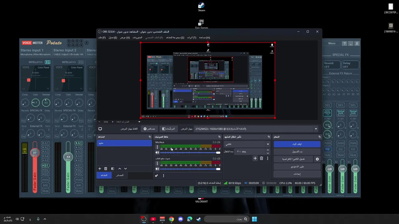Viewport: 399px width, 224px height.
Task: Open the OBS Tools (T) menu
Action: click(x=191, y=38)
